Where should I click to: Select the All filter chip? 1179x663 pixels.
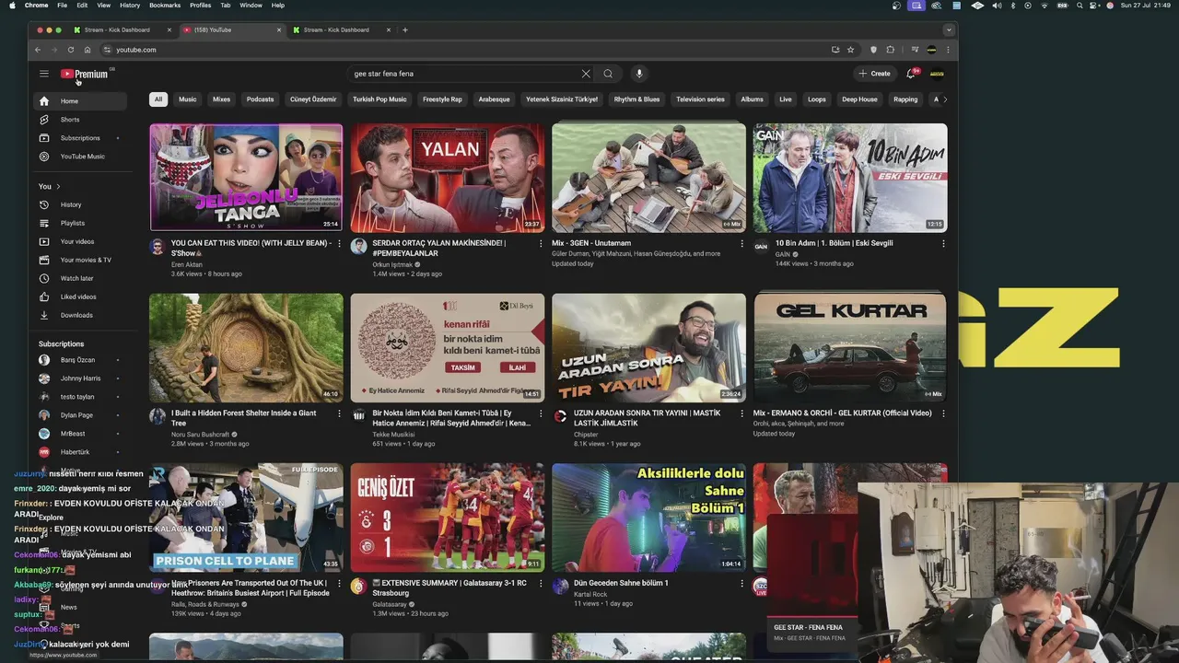coord(158,99)
